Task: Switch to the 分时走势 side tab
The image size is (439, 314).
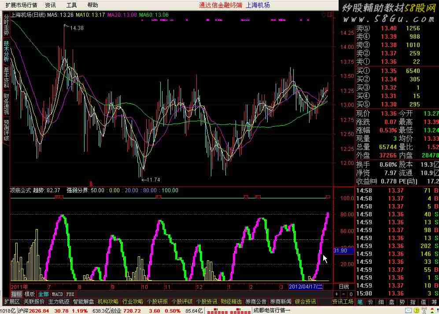Action: click(x=6, y=25)
